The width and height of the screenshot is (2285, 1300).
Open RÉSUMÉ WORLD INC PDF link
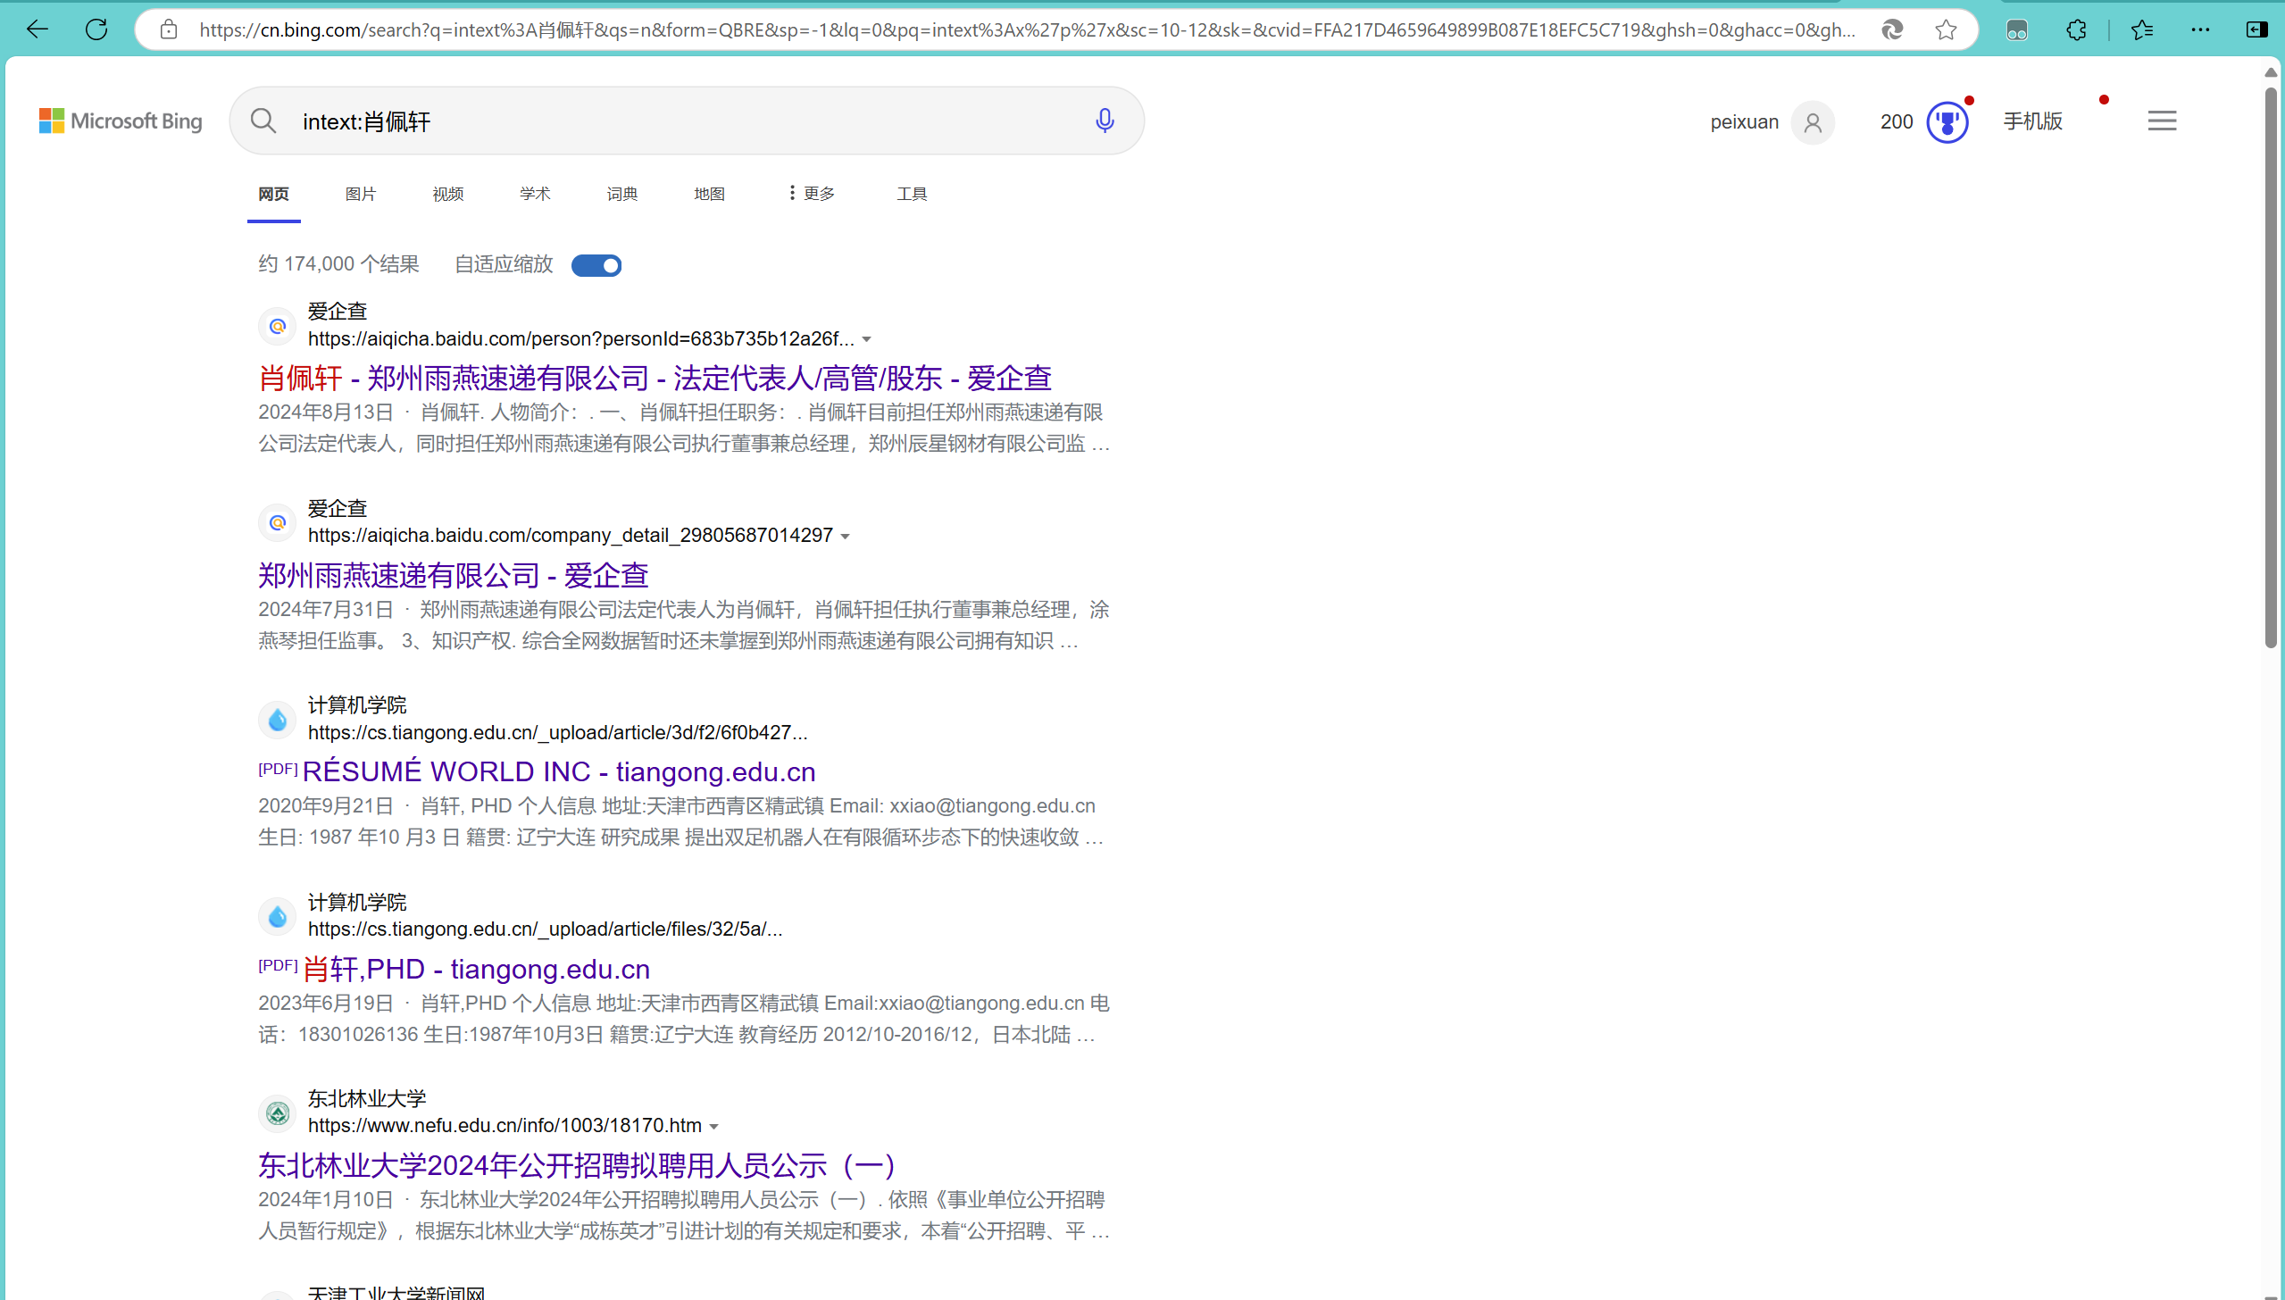point(559,772)
